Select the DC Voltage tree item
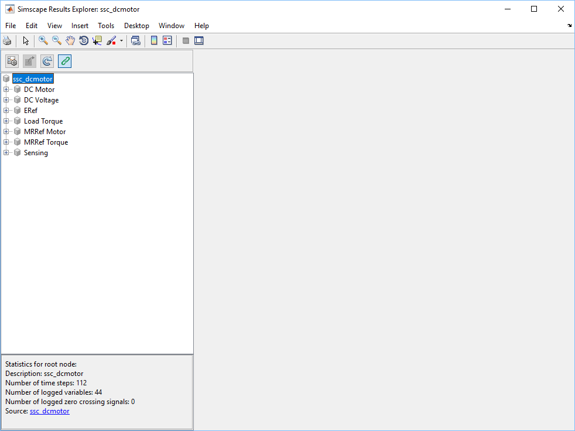This screenshot has width=575, height=431. coord(41,100)
